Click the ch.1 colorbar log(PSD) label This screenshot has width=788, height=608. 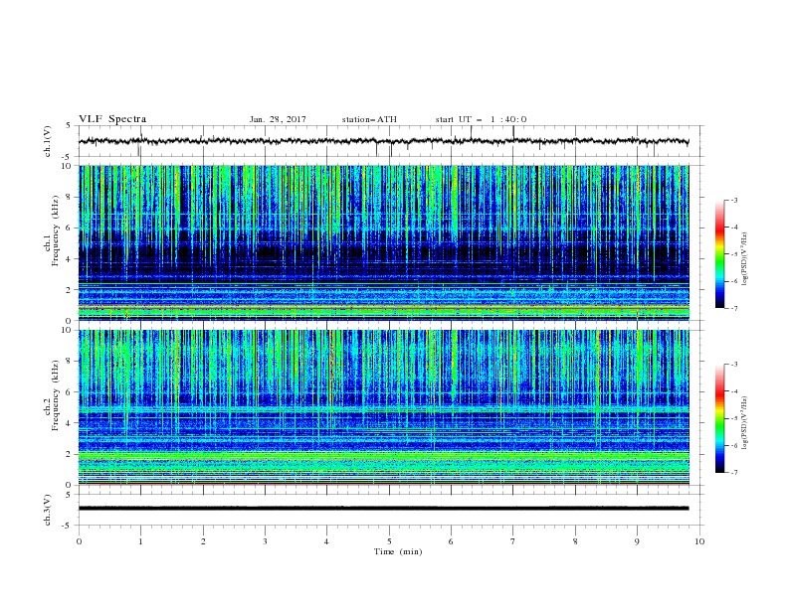click(744, 259)
